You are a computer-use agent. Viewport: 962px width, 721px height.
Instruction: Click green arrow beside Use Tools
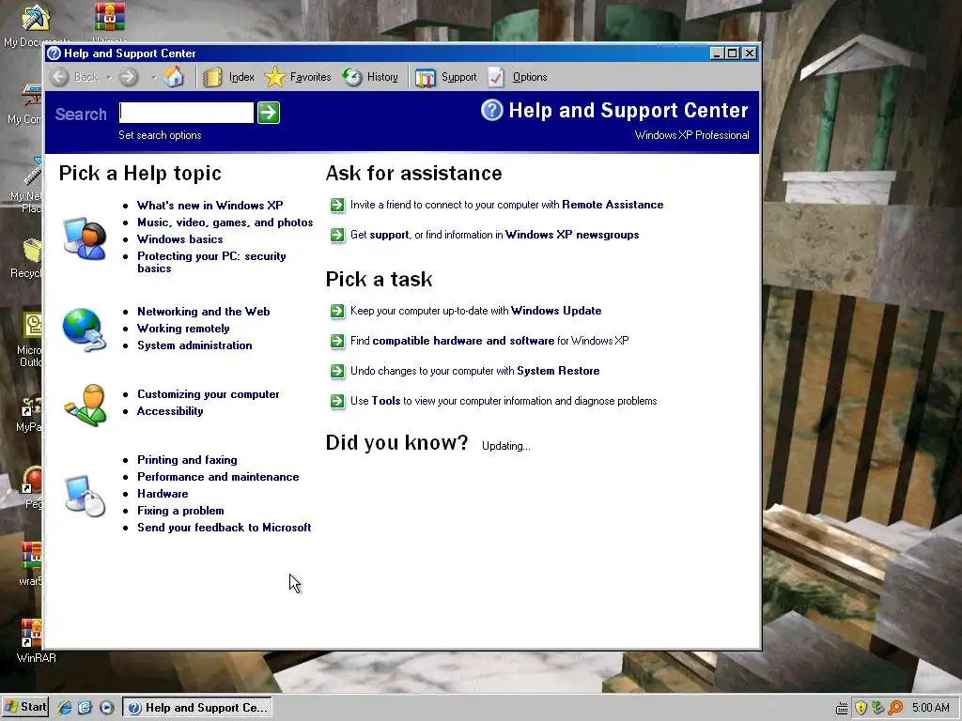pyautogui.click(x=337, y=401)
